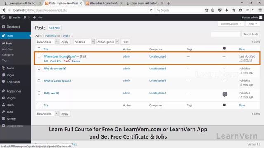Go to browser home page icon
Screen dimensions: 264x148
pos(233,10)
